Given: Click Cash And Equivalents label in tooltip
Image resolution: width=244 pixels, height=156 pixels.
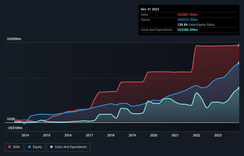Looking at the screenshot, I should pyautogui.click(x=157, y=30).
